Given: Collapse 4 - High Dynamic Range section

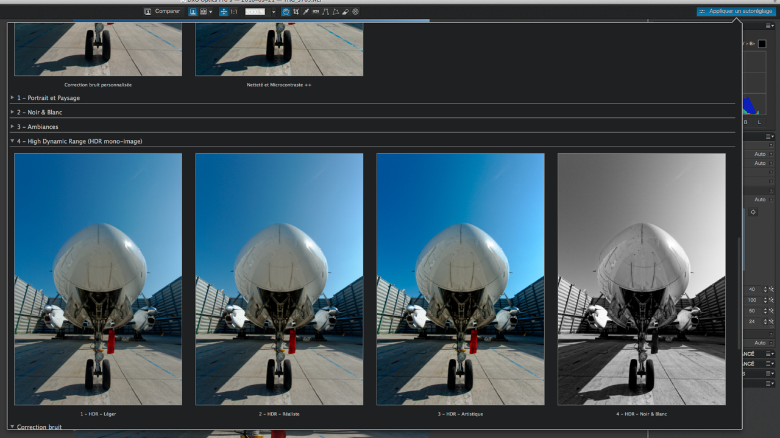Looking at the screenshot, I should point(12,141).
